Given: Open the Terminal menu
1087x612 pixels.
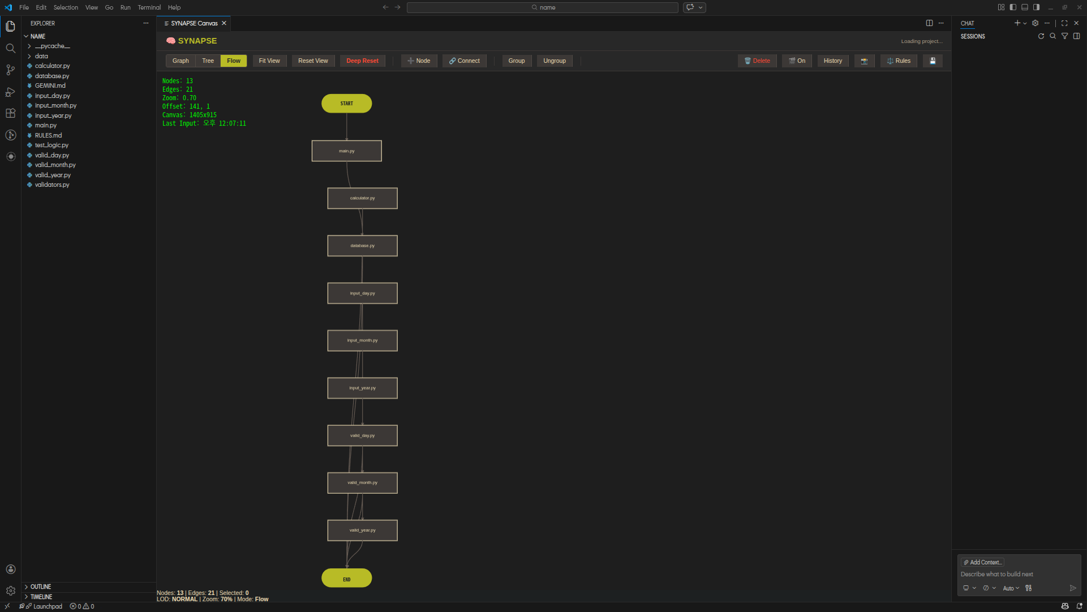Looking at the screenshot, I should [x=149, y=7].
